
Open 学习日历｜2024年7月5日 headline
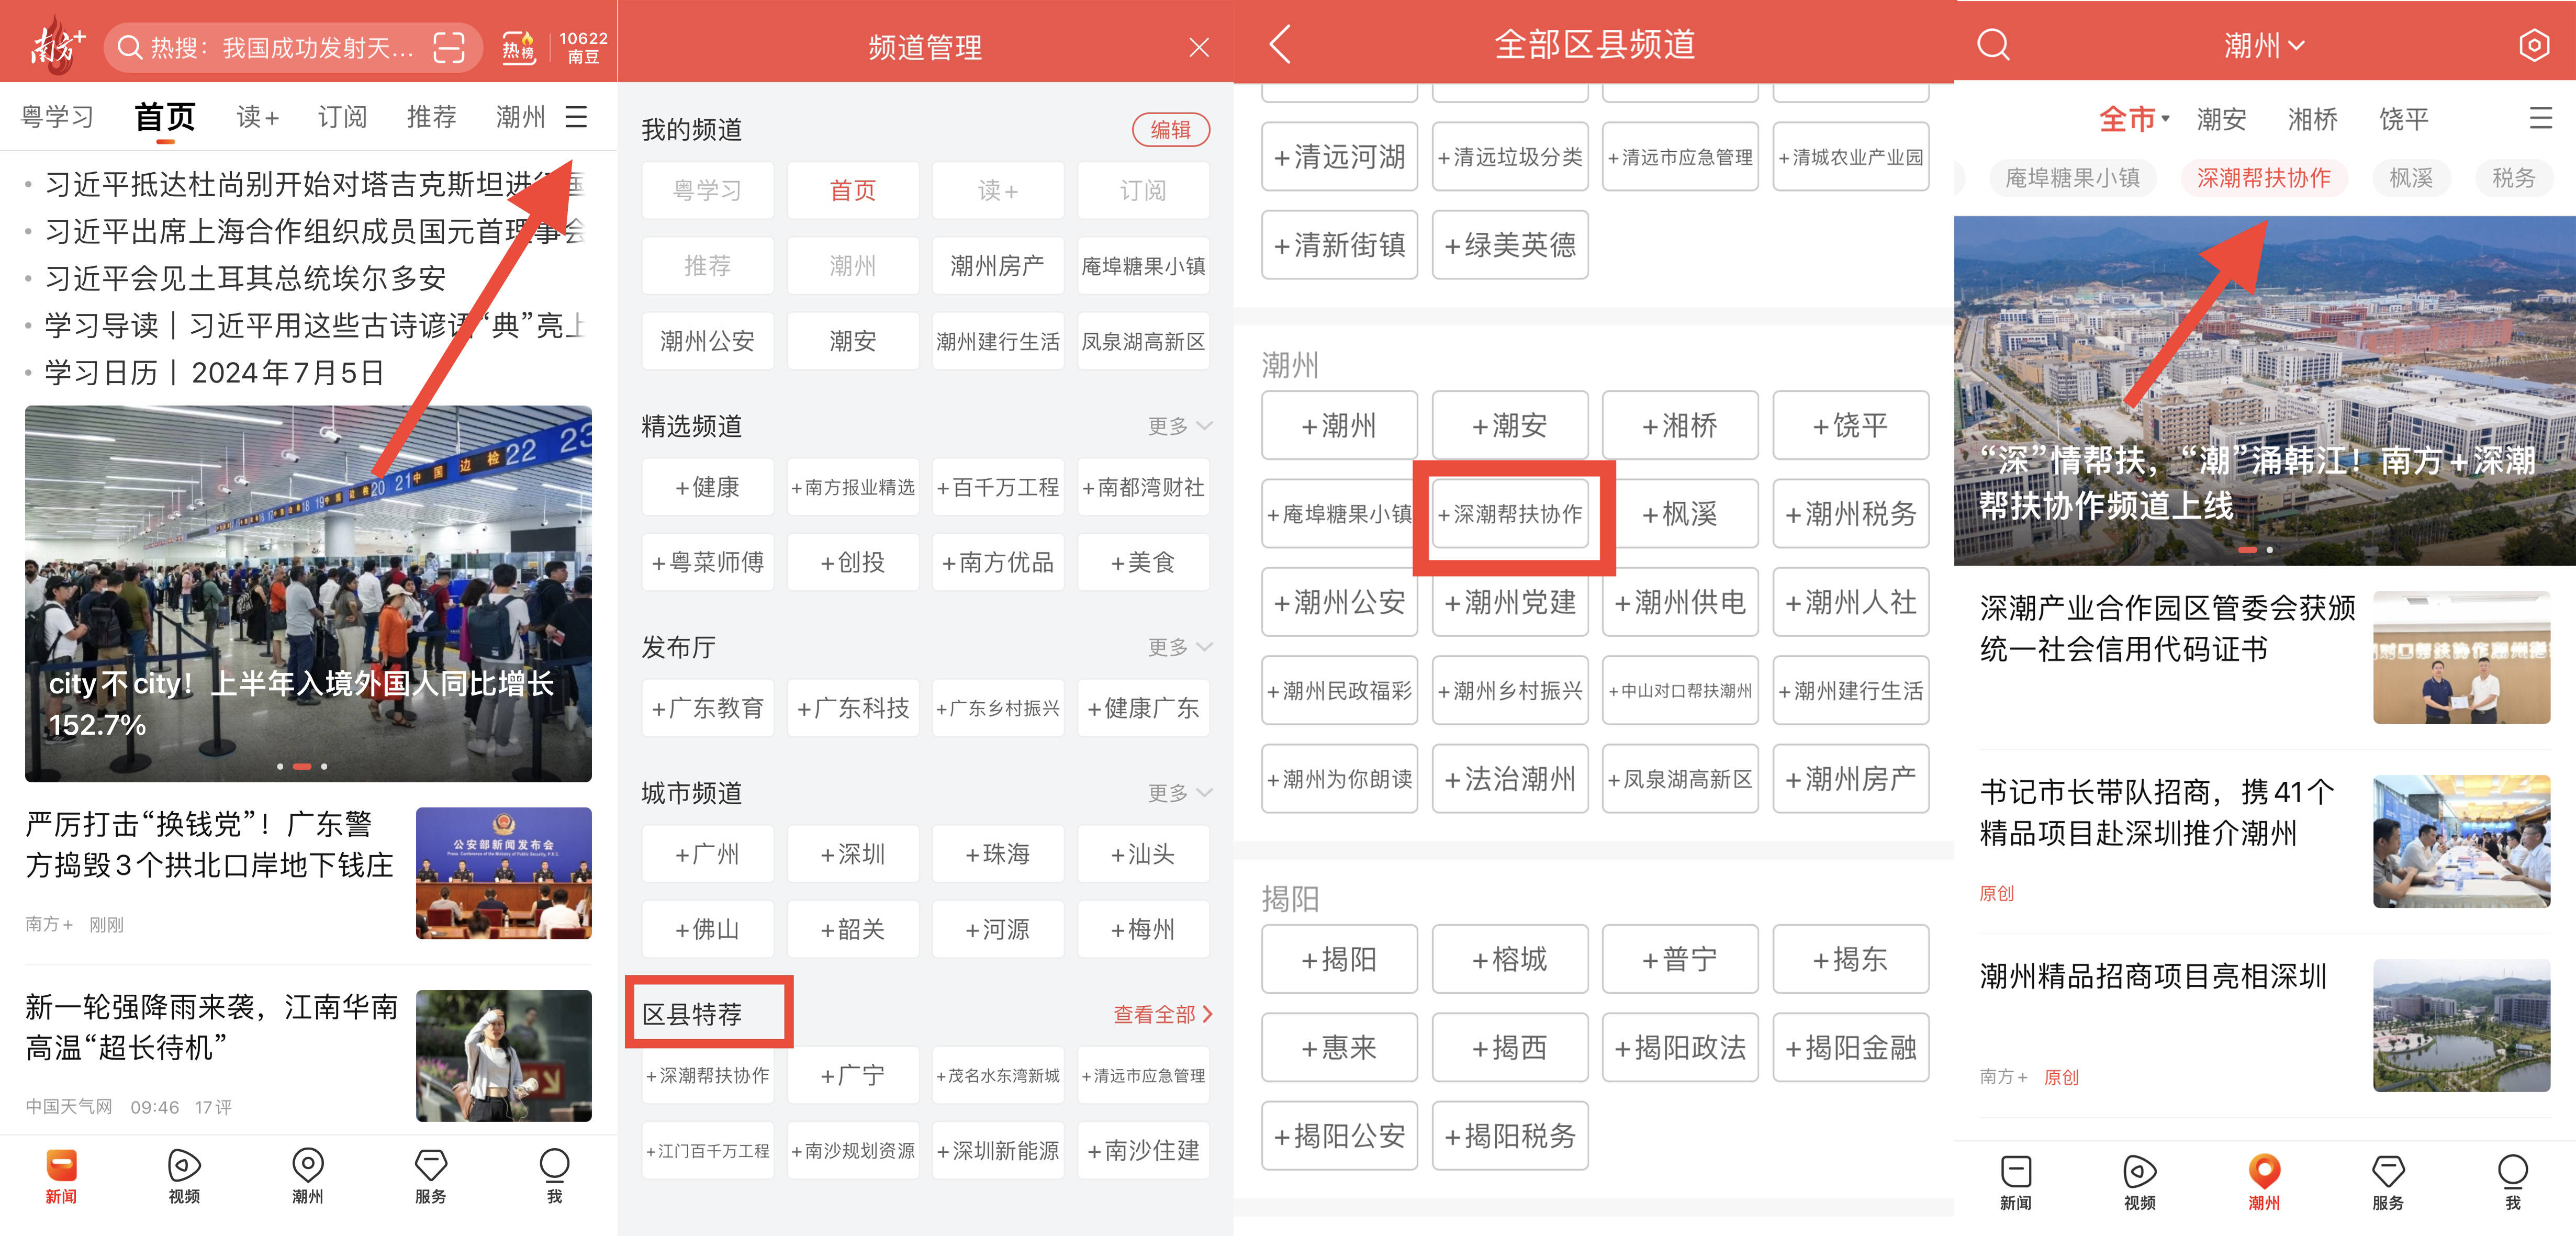[214, 372]
